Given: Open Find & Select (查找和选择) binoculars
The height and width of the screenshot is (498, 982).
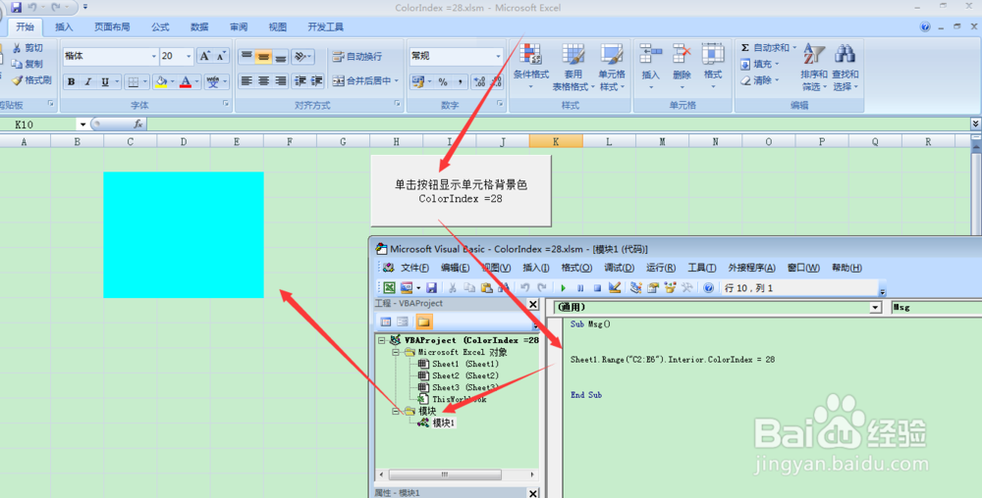Looking at the screenshot, I should (846, 68).
